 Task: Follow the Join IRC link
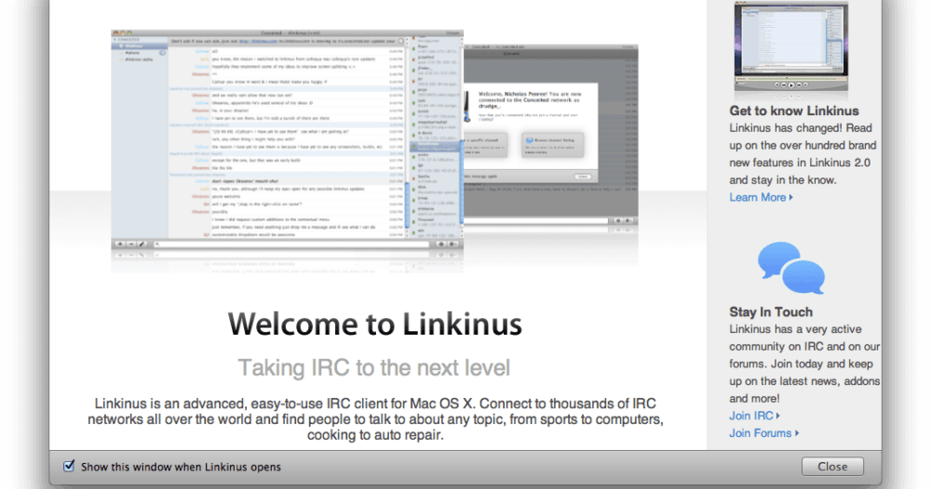click(x=754, y=416)
